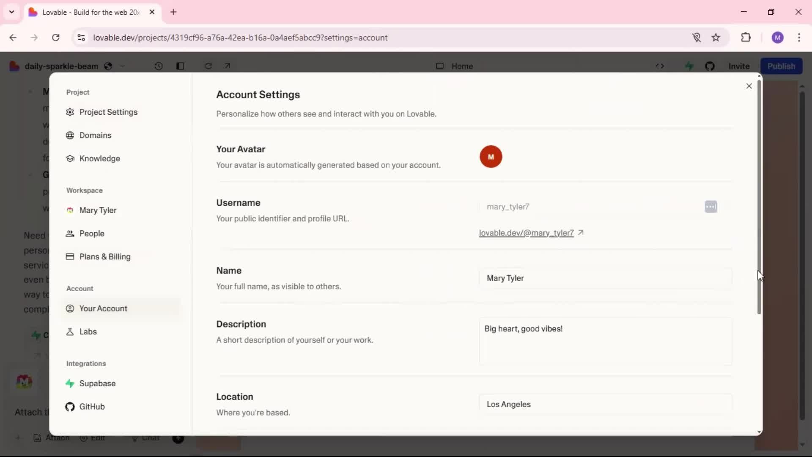Open the Chrome profile M avatar

(x=777, y=38)
